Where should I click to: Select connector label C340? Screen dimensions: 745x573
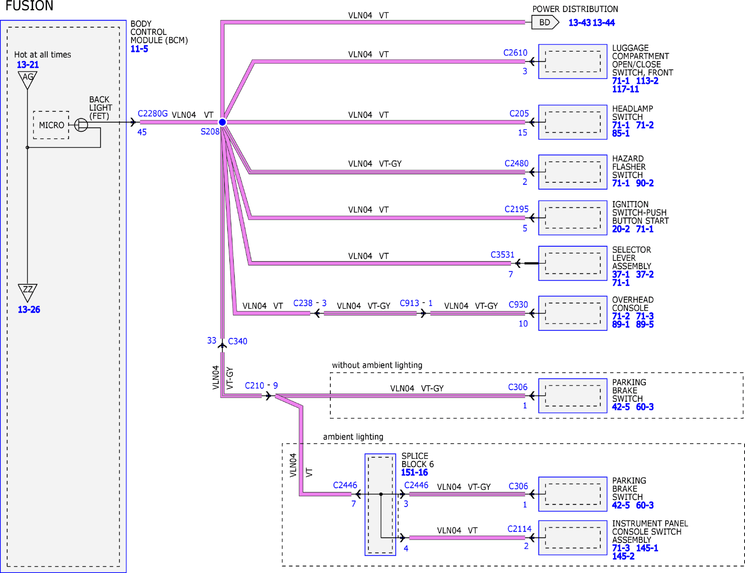click(x=237, y=341)
